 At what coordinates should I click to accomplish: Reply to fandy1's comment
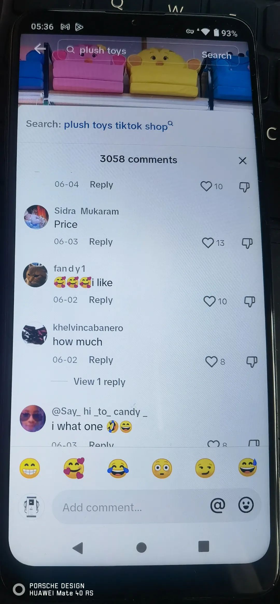(101, 300)
